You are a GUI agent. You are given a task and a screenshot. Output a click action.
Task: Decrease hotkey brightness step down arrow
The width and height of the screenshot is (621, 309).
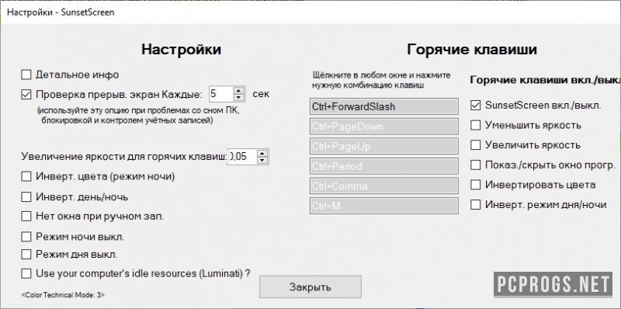click(262, 160)
